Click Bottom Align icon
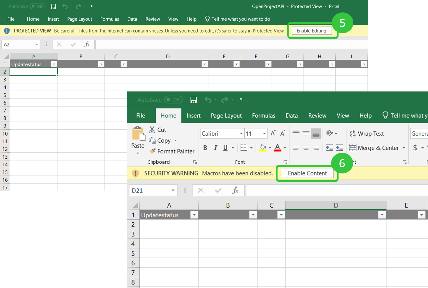This screenshot has height=288, width=428. (x=316, y=133)
